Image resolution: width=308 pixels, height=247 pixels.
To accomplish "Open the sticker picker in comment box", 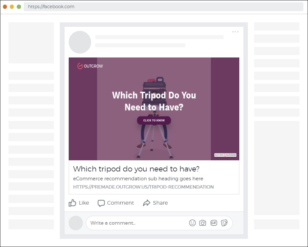I will pyautogui.click(x=224, y=223).
